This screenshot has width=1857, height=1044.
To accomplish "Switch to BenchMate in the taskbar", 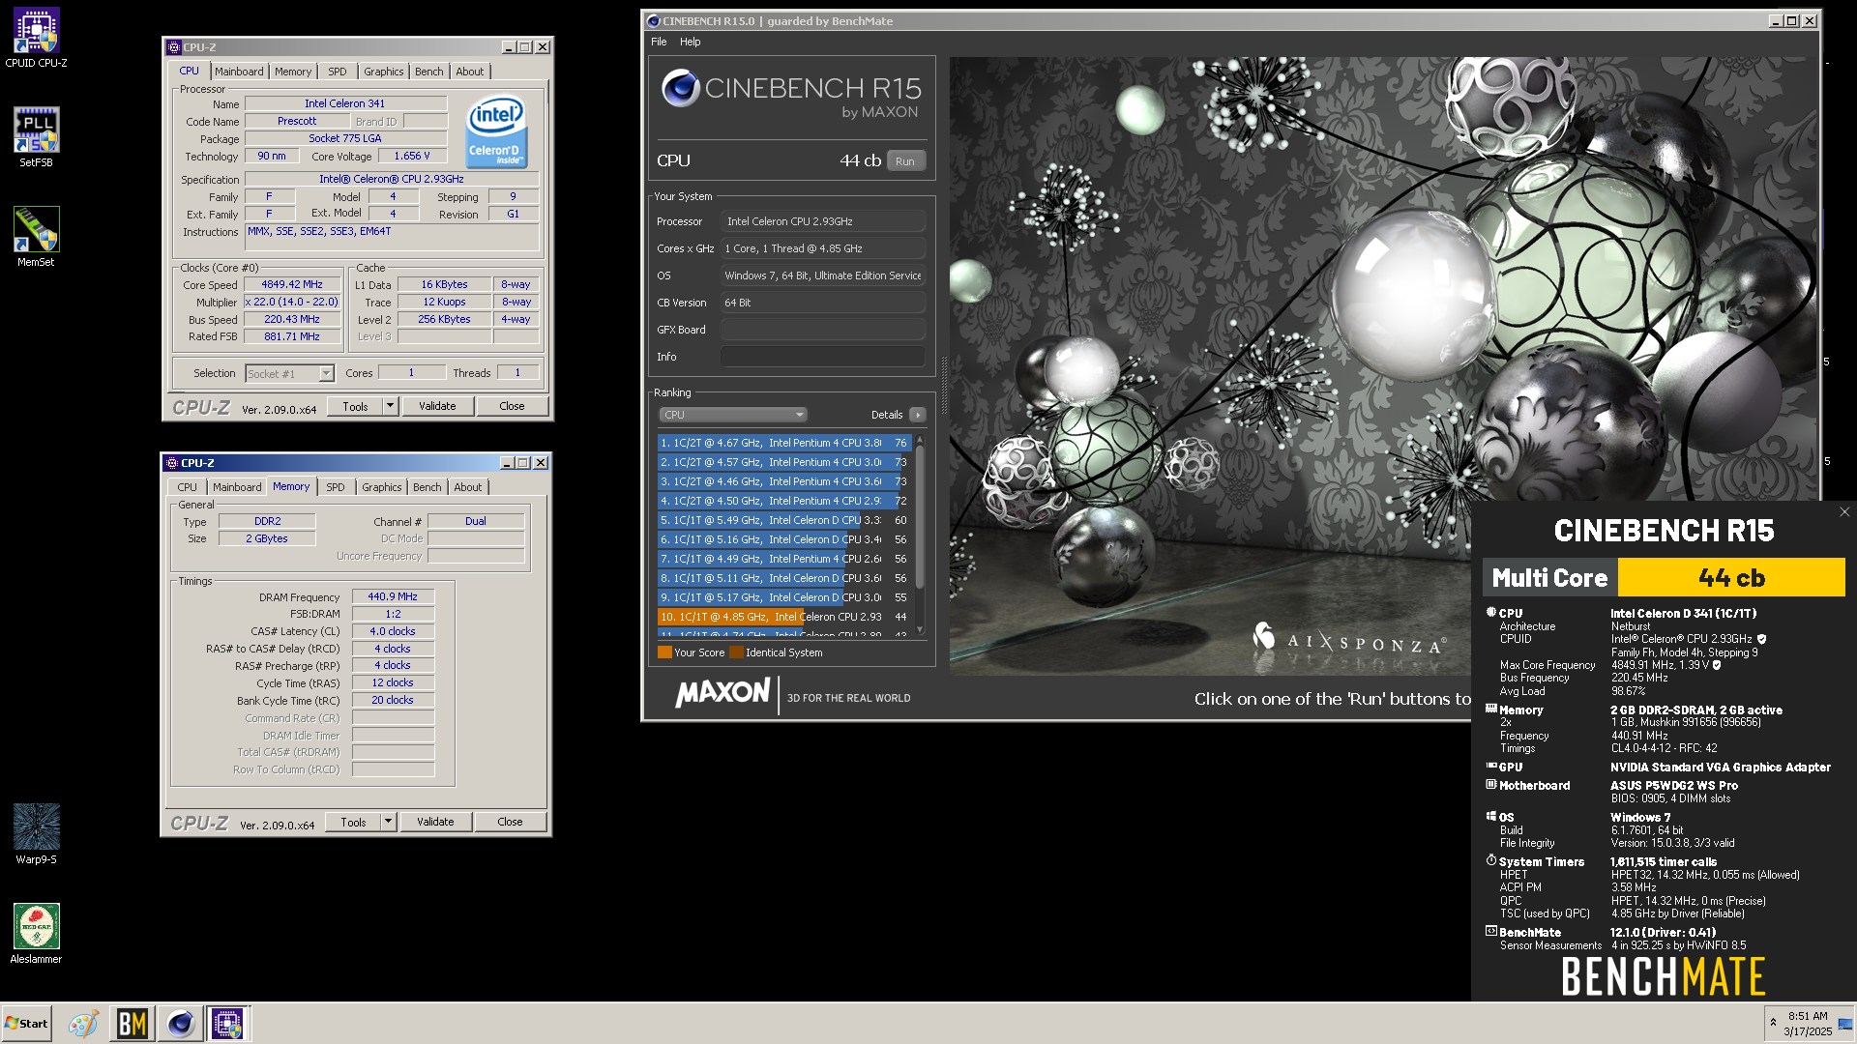I will [132, 1024].
